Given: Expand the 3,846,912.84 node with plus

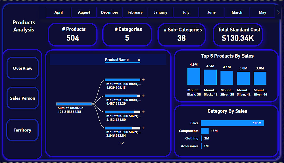Looking at the screenshot, I should click(x=143, y=128).
